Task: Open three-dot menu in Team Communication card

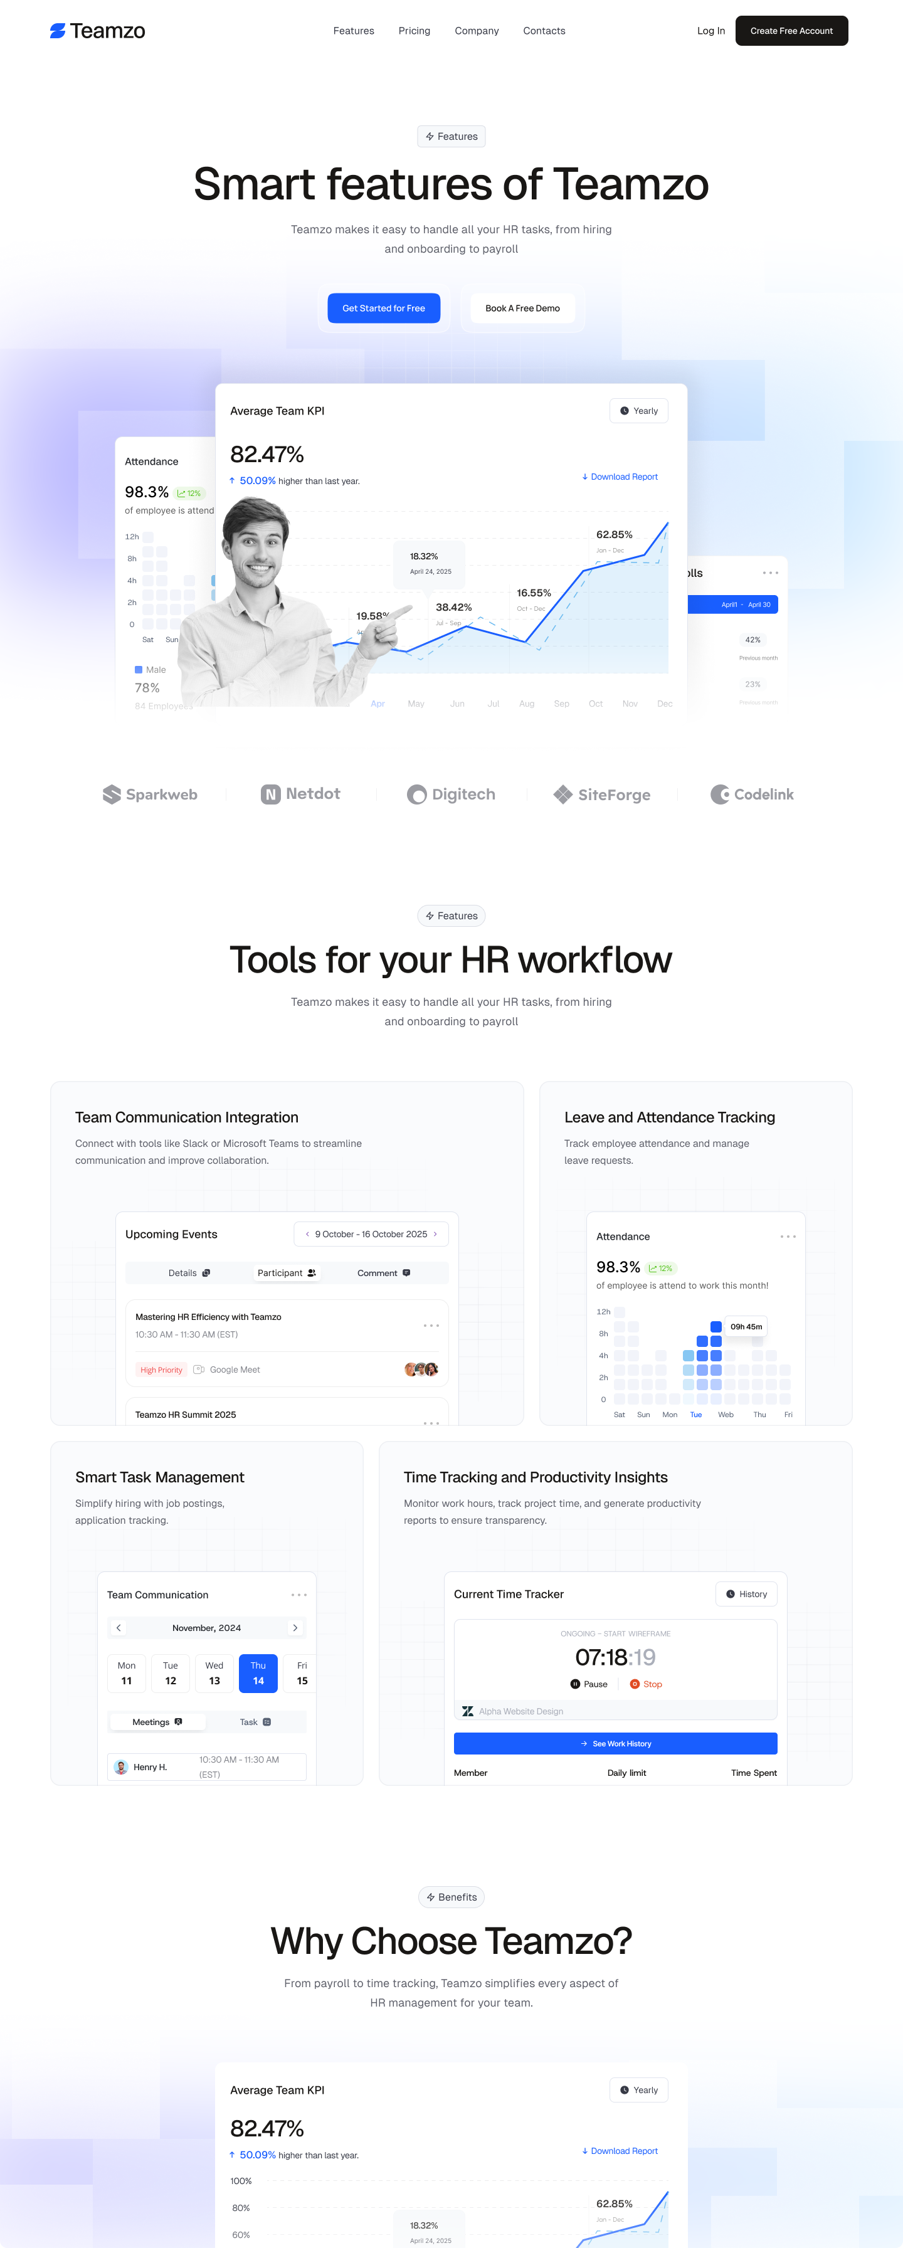Action: pyautogui.click(x=298, y=1595)
